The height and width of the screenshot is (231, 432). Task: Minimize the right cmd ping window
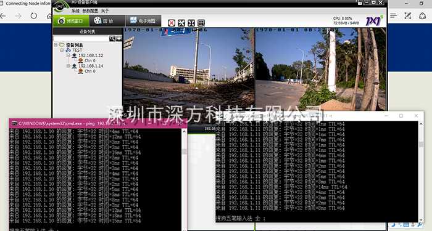[386, 116]
